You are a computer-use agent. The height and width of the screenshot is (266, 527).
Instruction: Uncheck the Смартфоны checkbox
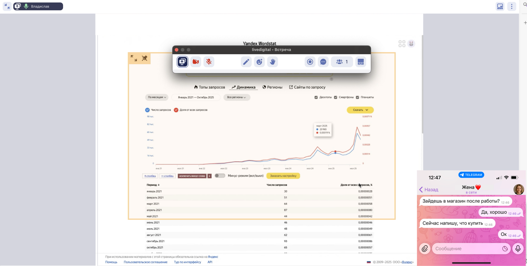tap(335, 97)
